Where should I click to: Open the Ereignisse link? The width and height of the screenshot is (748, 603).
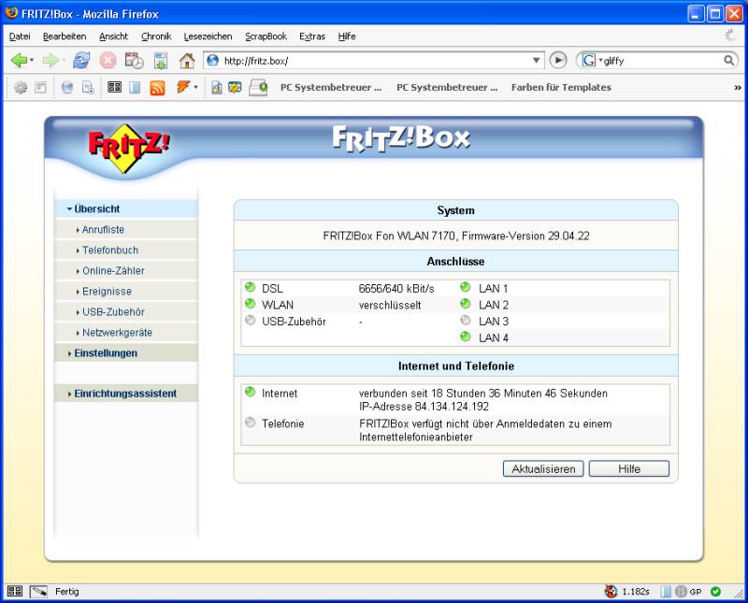pyautogui.click(x=107, y=291)
